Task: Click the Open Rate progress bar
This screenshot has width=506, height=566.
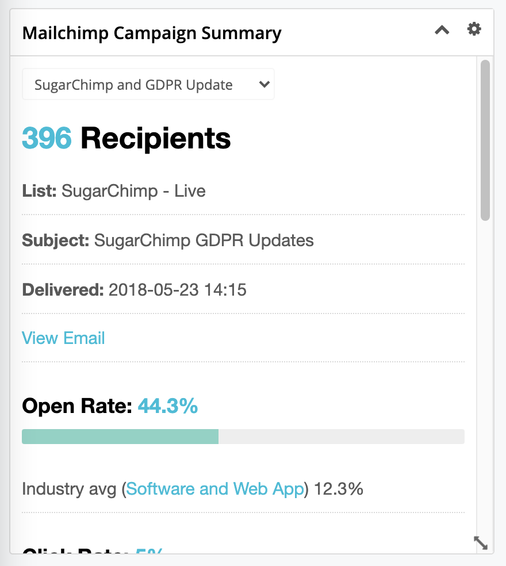Action: tap(243, 437)
